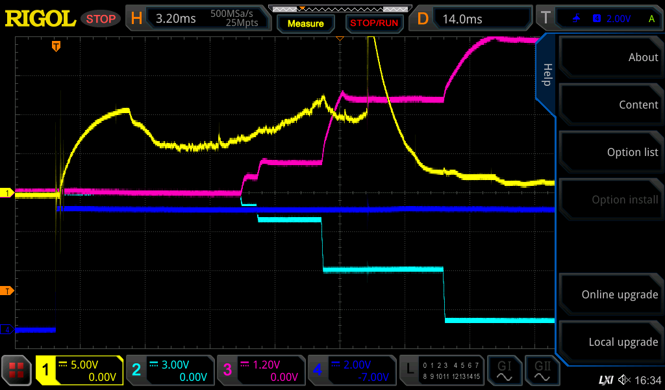Open the function navigation grid icon
This screenshot has height=390, width=665.
17,370
